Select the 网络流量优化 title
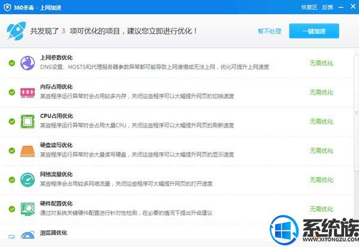The height and width of the screenshot is (247, 359). click(56, 175)
